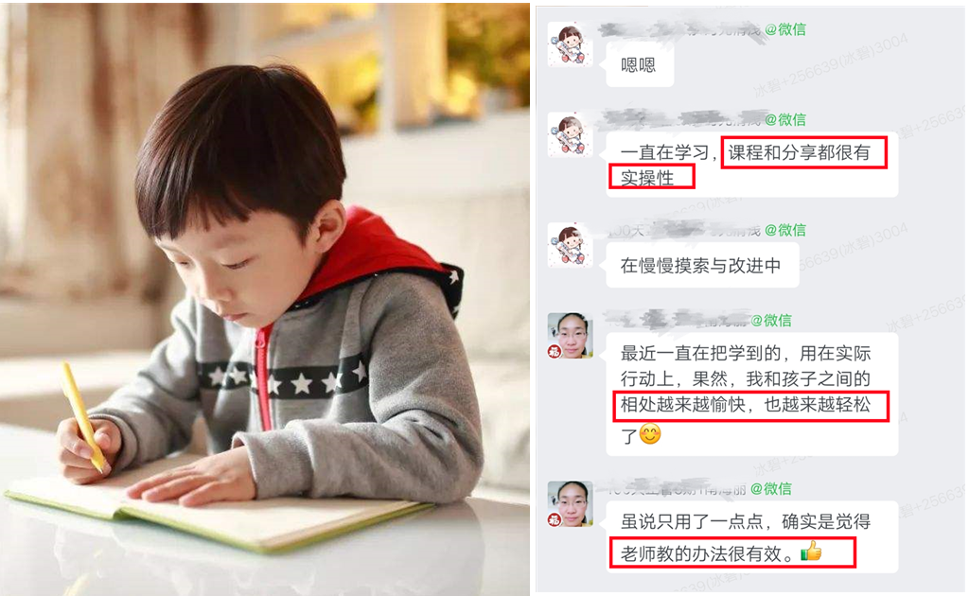969x596 pixels.
Task: Open the photo of the boy writing
Action: [265, 299]
